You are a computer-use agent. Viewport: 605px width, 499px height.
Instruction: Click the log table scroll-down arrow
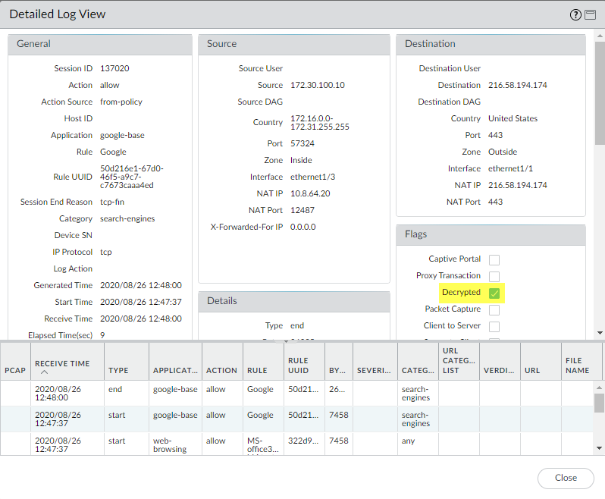600,449
